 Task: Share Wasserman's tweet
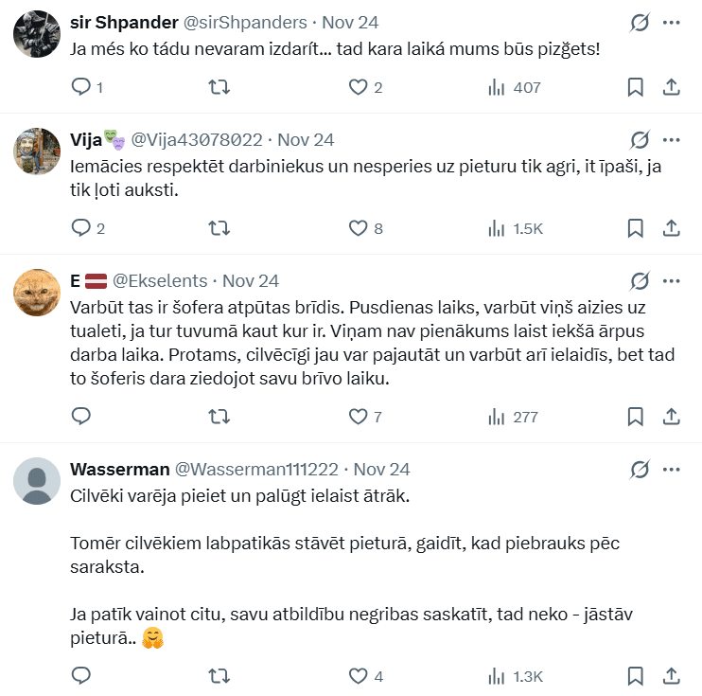(671, 676)
